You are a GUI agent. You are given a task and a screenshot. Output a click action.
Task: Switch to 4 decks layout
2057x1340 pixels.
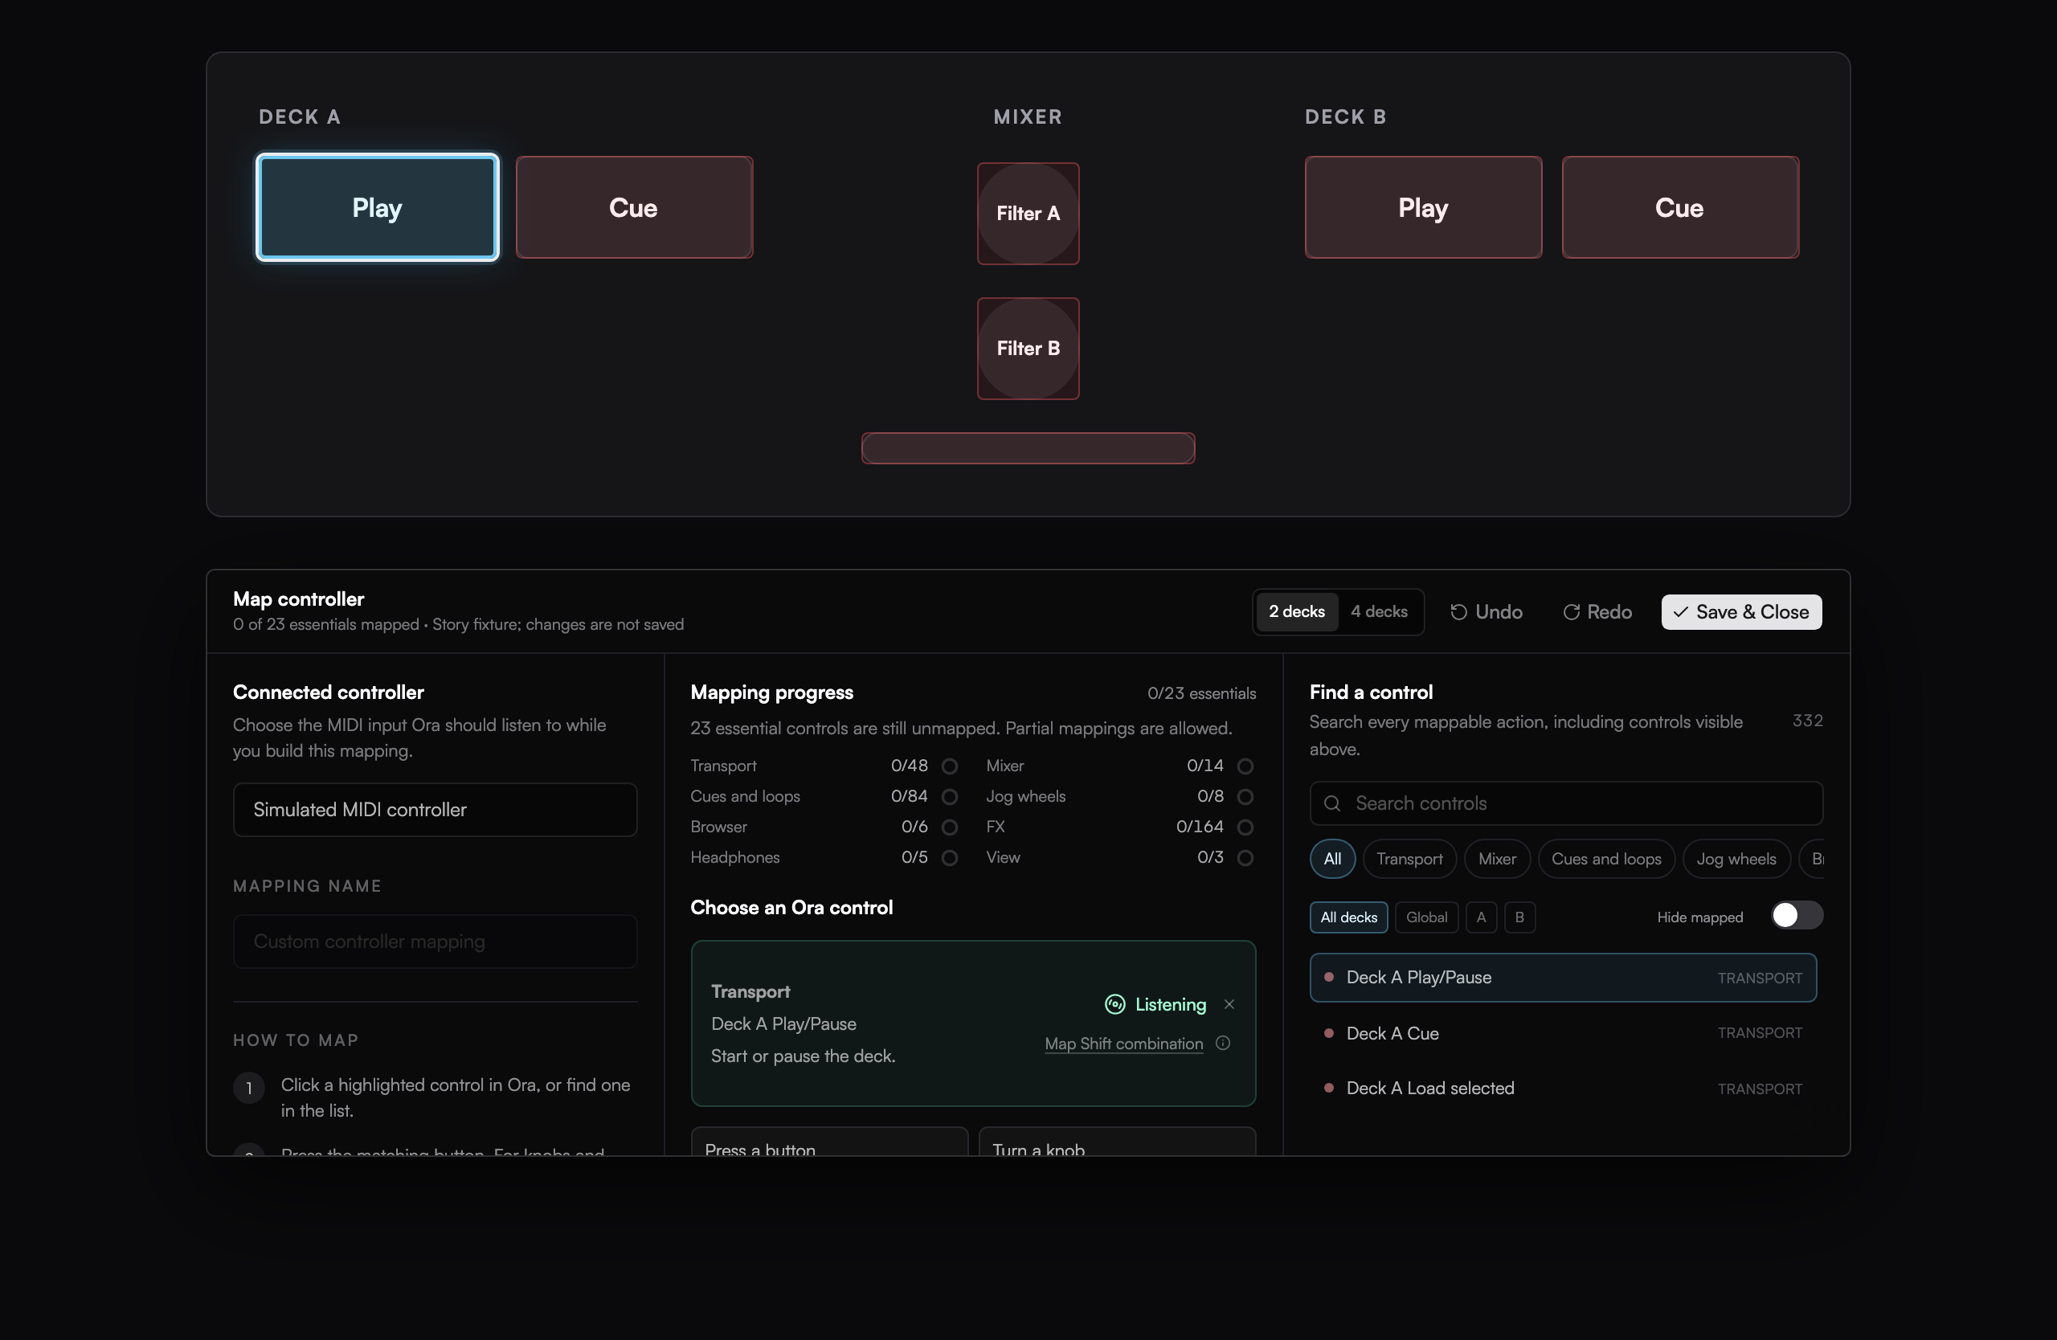tap(1379, 611)
